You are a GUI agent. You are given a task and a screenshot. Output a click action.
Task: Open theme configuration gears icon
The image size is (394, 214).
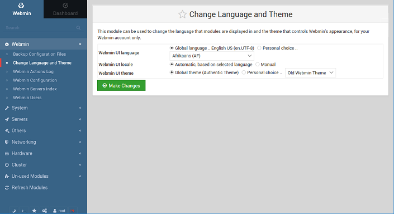(x=45, y=211)
